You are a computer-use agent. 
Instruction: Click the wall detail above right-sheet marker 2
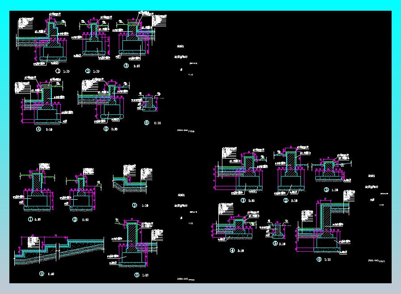click(291, 171)
